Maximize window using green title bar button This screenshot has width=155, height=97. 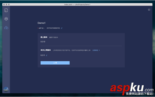tap(9, 4)
